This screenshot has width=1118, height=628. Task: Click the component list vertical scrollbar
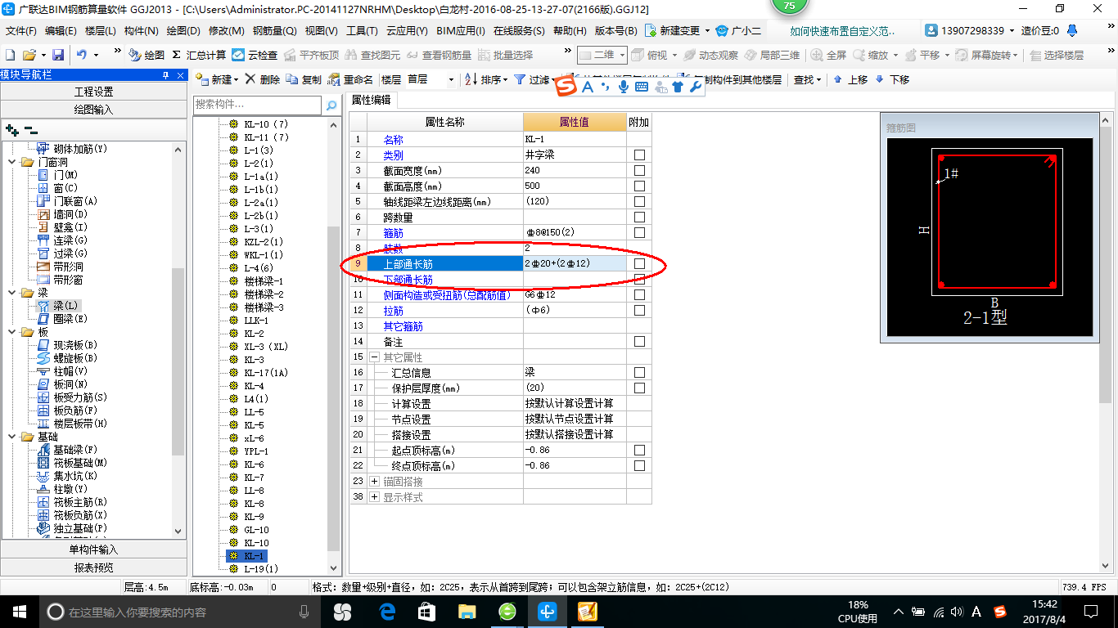click(333, 387)
